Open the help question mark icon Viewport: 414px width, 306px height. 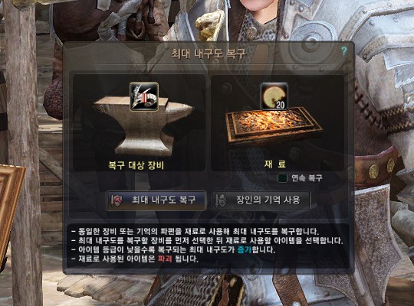coord(343,50)
